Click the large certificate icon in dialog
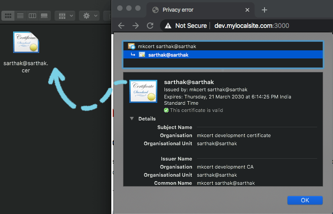Screen dimensions: 333x214 tap(143, 91)
